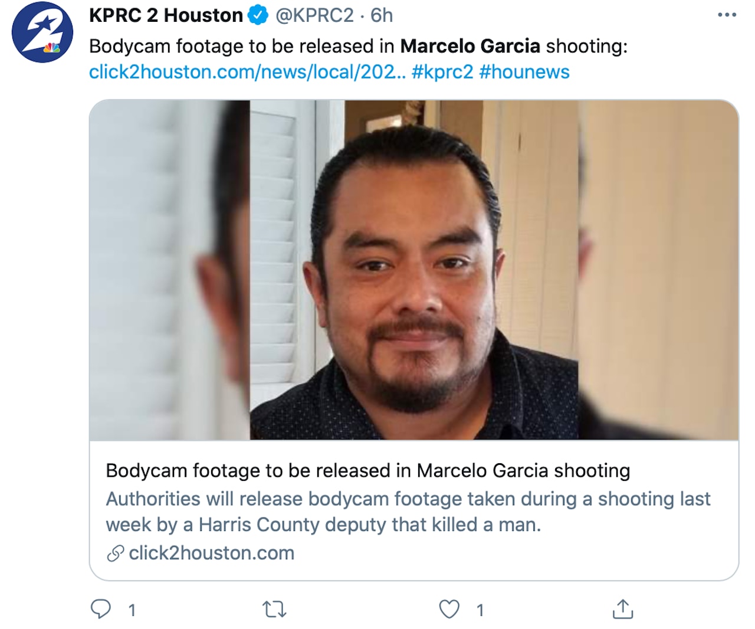Open the article preview photo
Viewport: 755px width, 629px height.
[x=414, y=270]
